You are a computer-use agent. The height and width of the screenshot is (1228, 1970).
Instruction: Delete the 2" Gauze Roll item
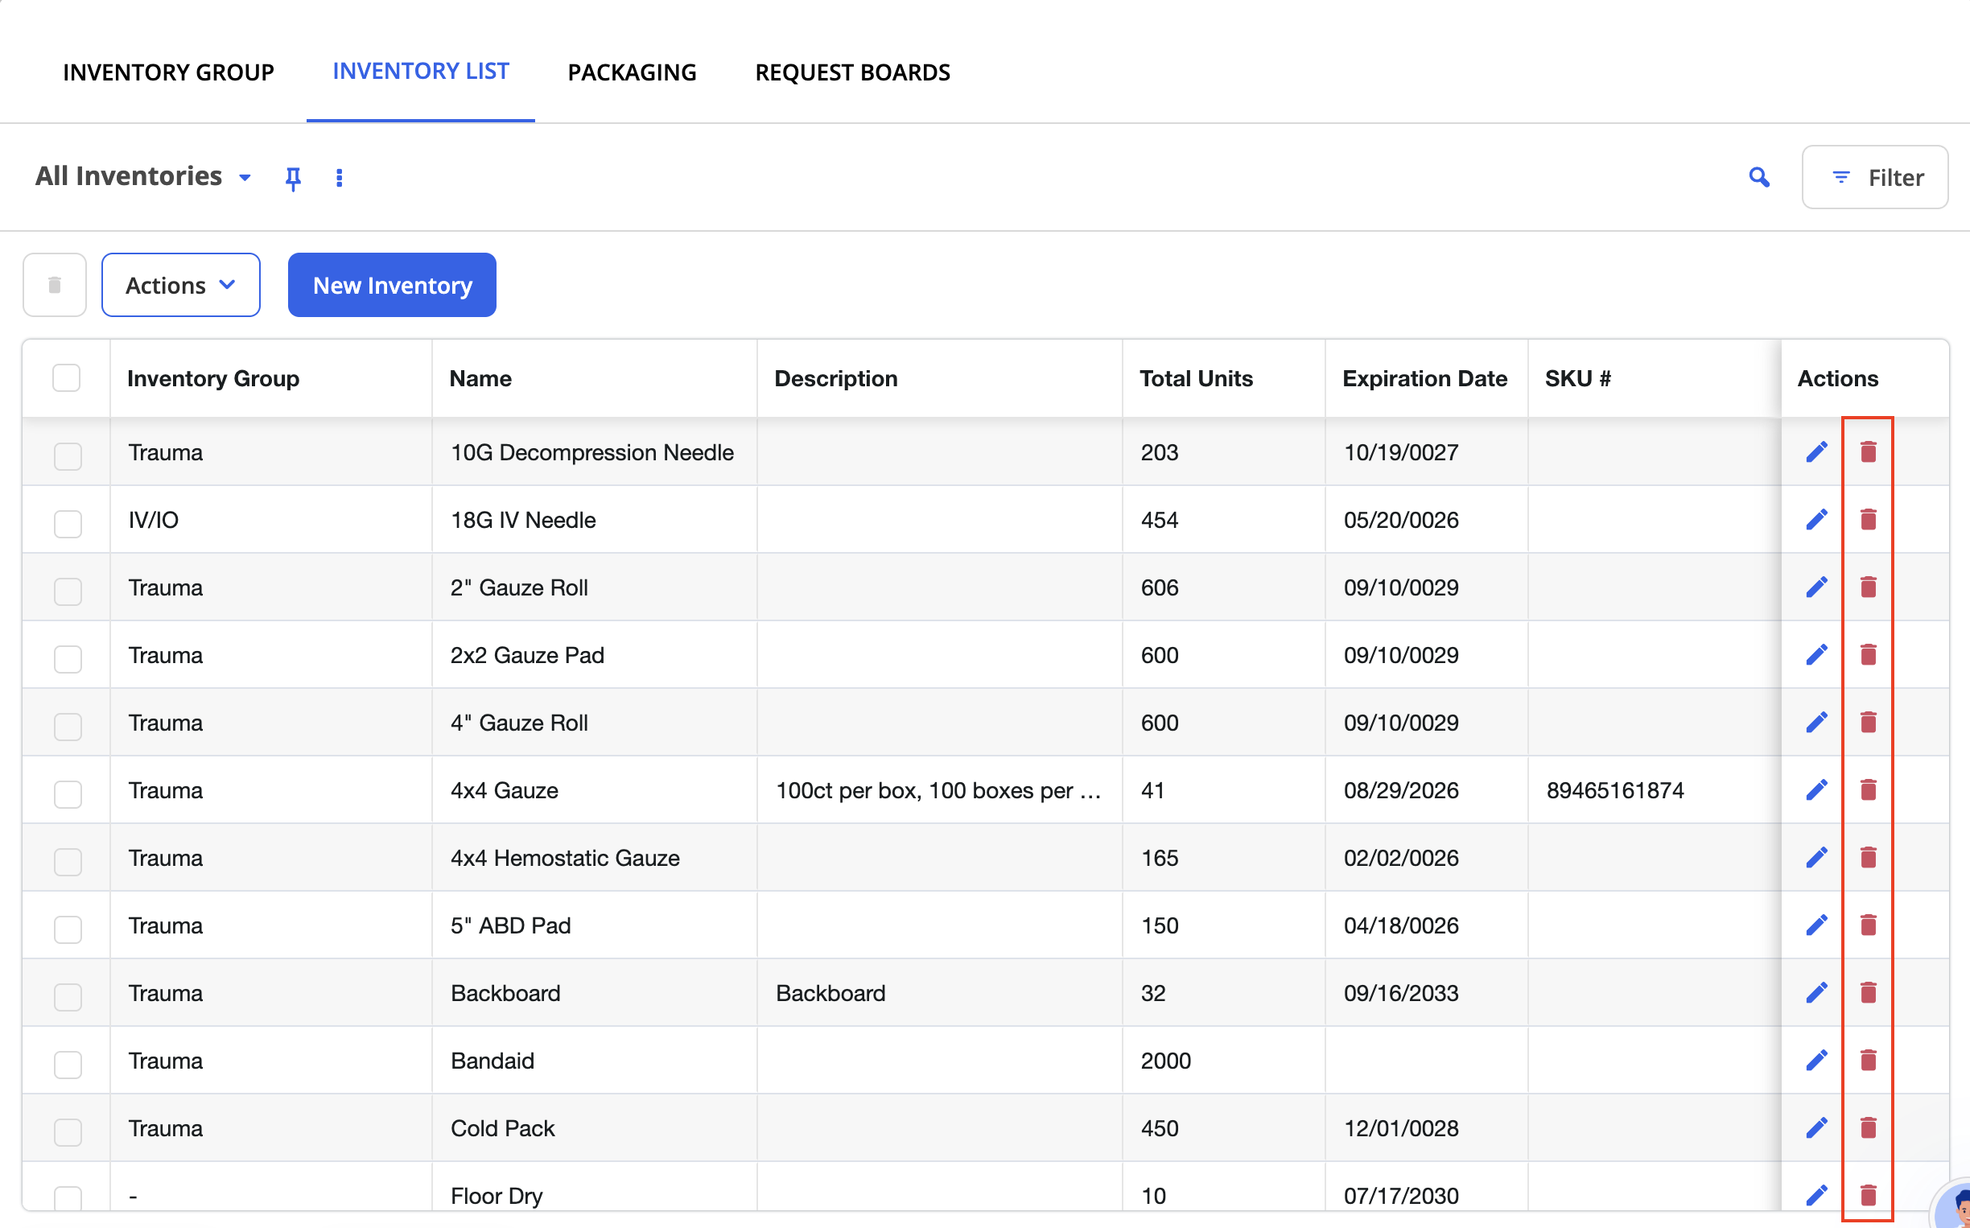[1868, 587]
